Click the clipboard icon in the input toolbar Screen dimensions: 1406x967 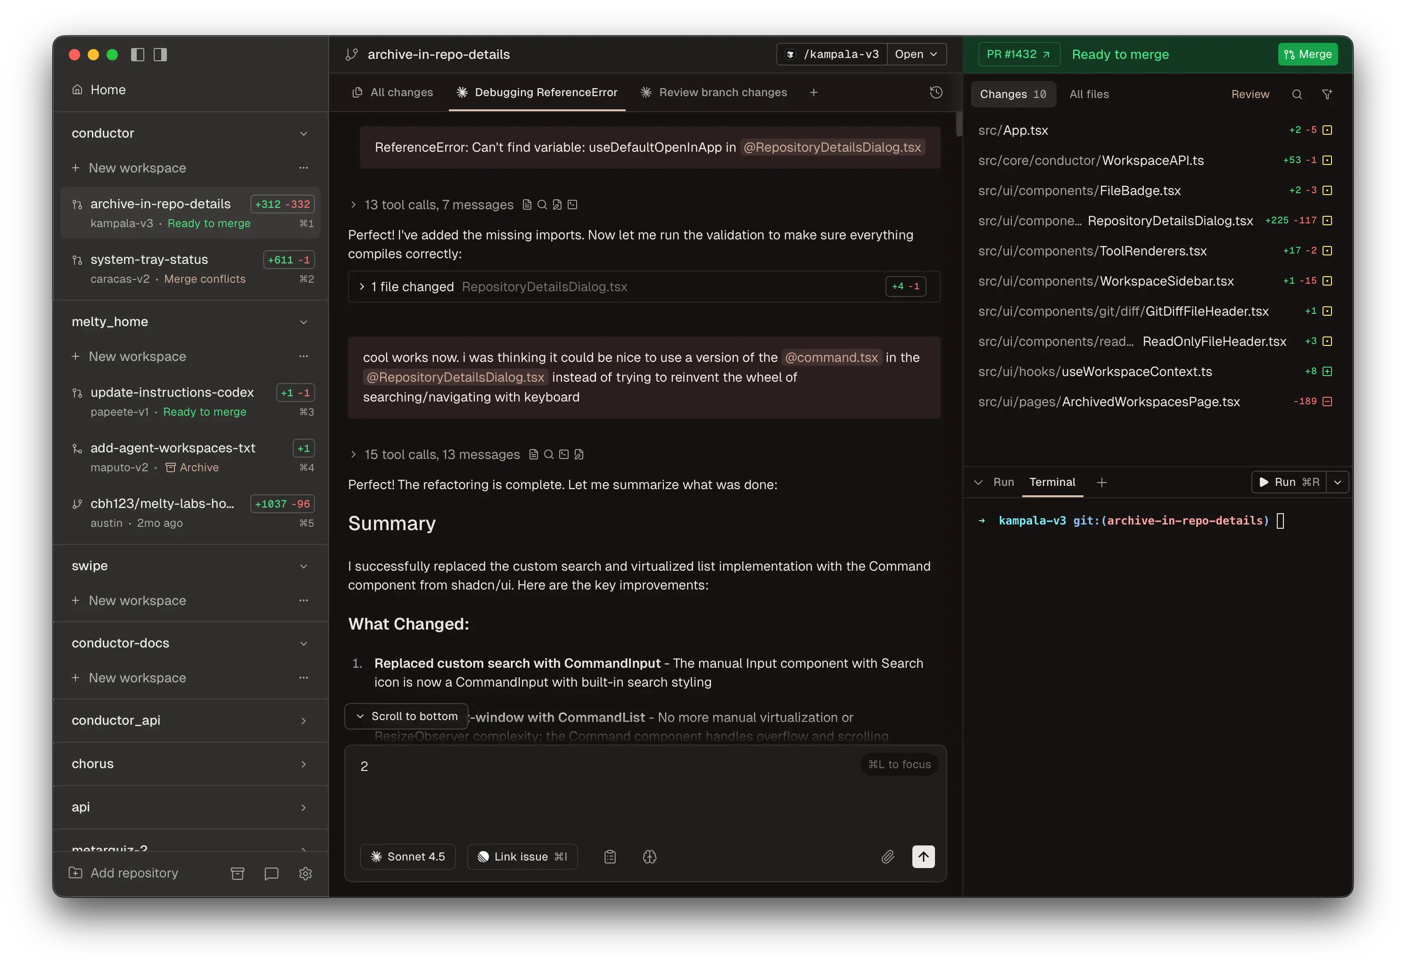(610, 856)
